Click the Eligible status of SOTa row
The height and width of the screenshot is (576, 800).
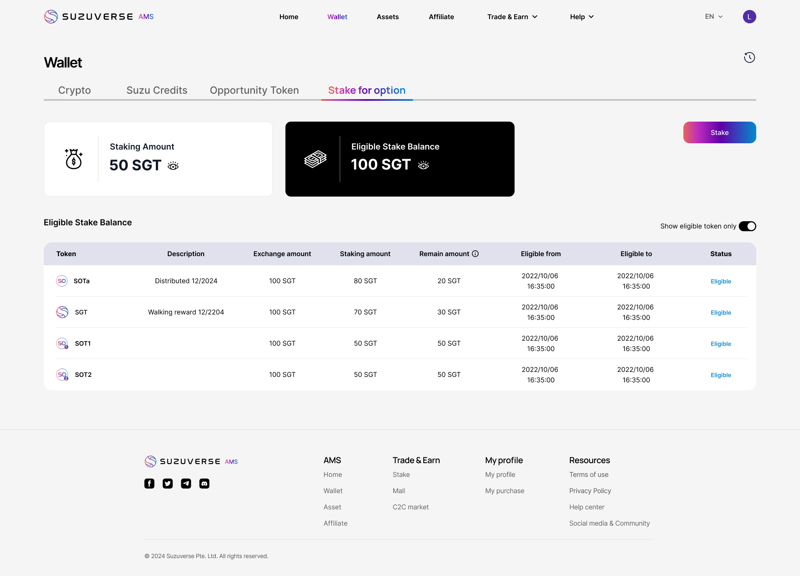pyautogui.click(x=720, y=281)
